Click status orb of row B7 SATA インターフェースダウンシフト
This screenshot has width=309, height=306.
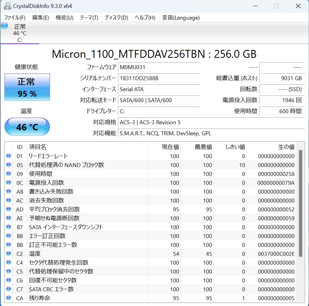coord(9,227)
